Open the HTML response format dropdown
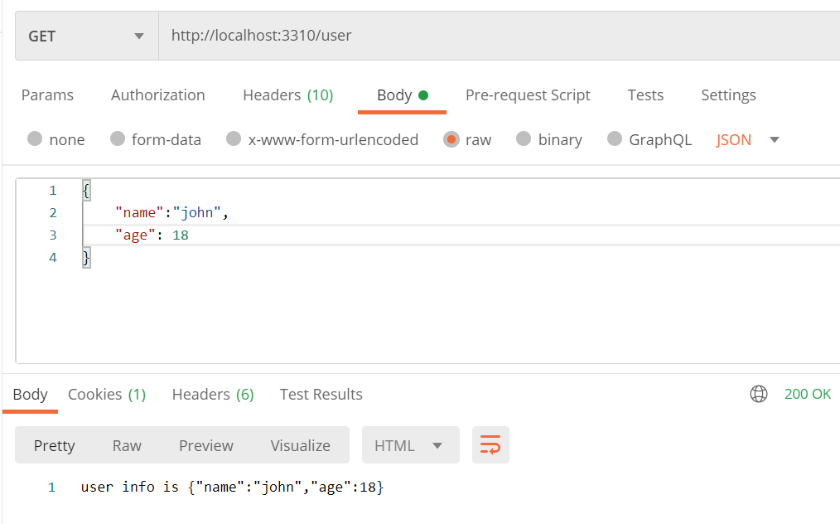 click(x=410, y=445)
